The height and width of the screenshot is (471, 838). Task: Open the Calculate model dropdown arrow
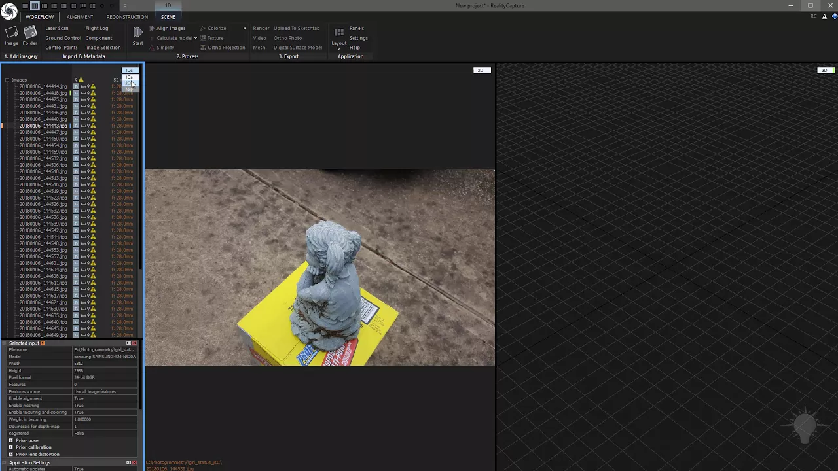tap(195, 38)
